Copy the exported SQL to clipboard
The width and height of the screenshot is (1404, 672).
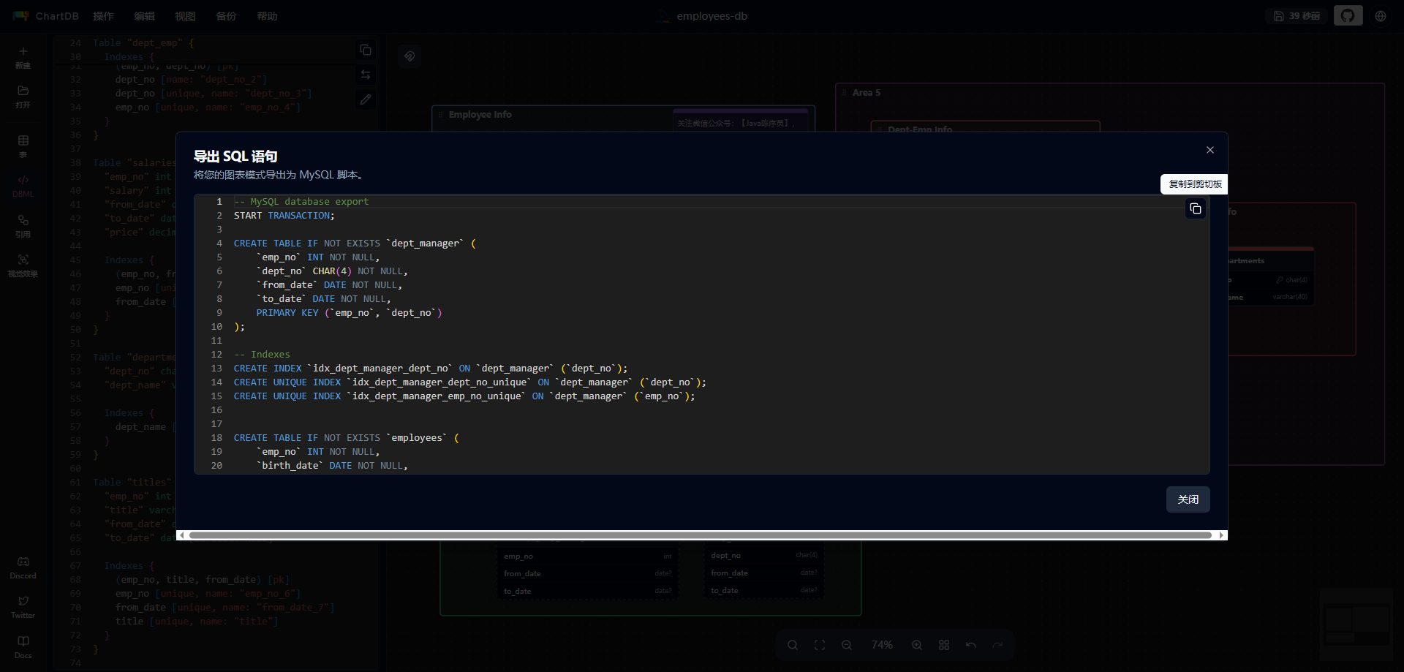point(1195,209)
